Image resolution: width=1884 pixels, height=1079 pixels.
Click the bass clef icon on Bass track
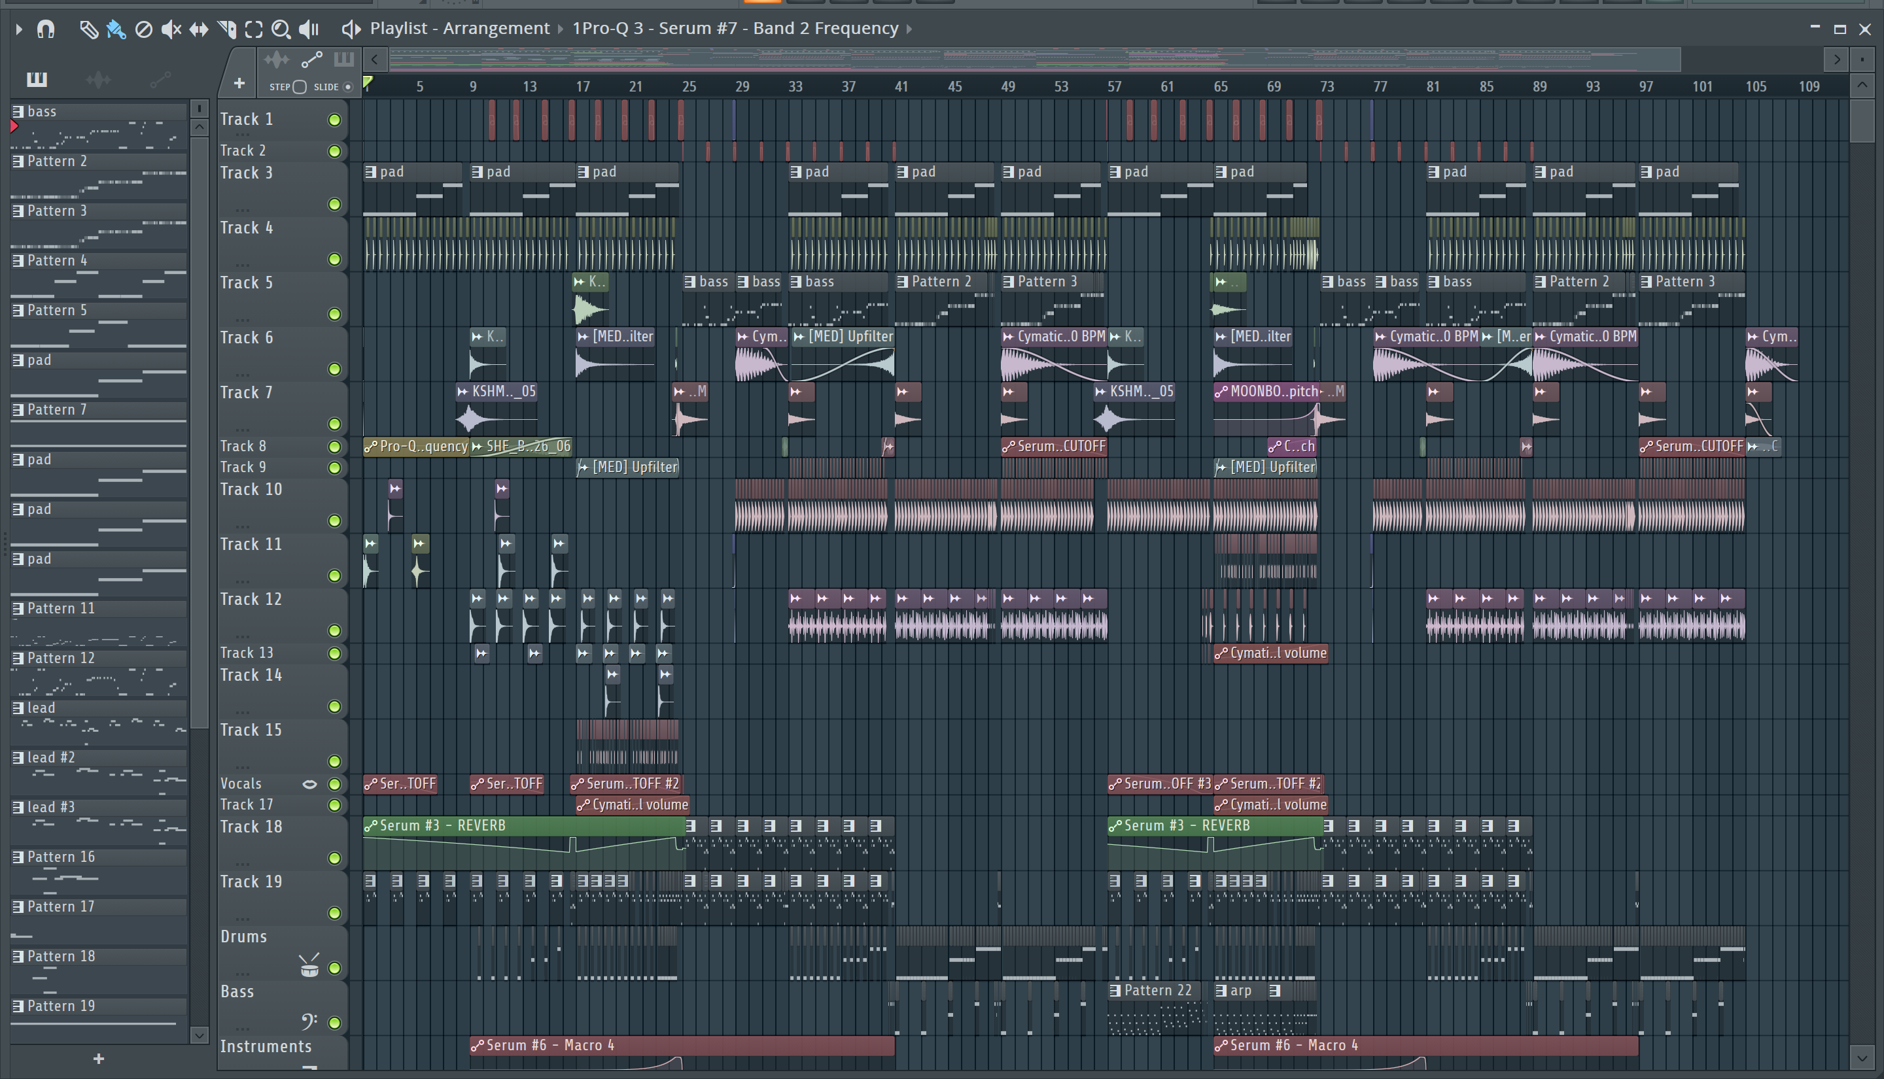tap(309, 1021)
